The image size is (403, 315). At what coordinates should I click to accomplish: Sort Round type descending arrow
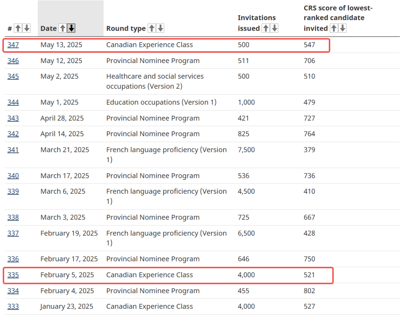pyautogui.click(x=160, y=28)
